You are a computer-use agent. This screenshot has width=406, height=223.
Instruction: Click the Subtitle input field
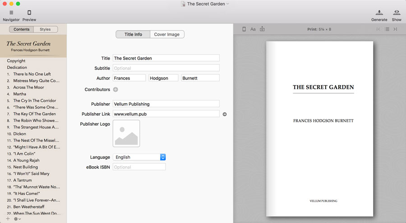pyautogui.click(x=166, y=68)
